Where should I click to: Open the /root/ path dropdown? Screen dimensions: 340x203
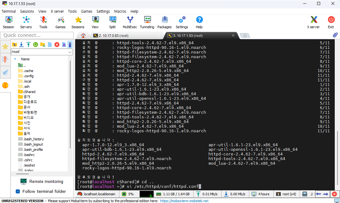70,52
